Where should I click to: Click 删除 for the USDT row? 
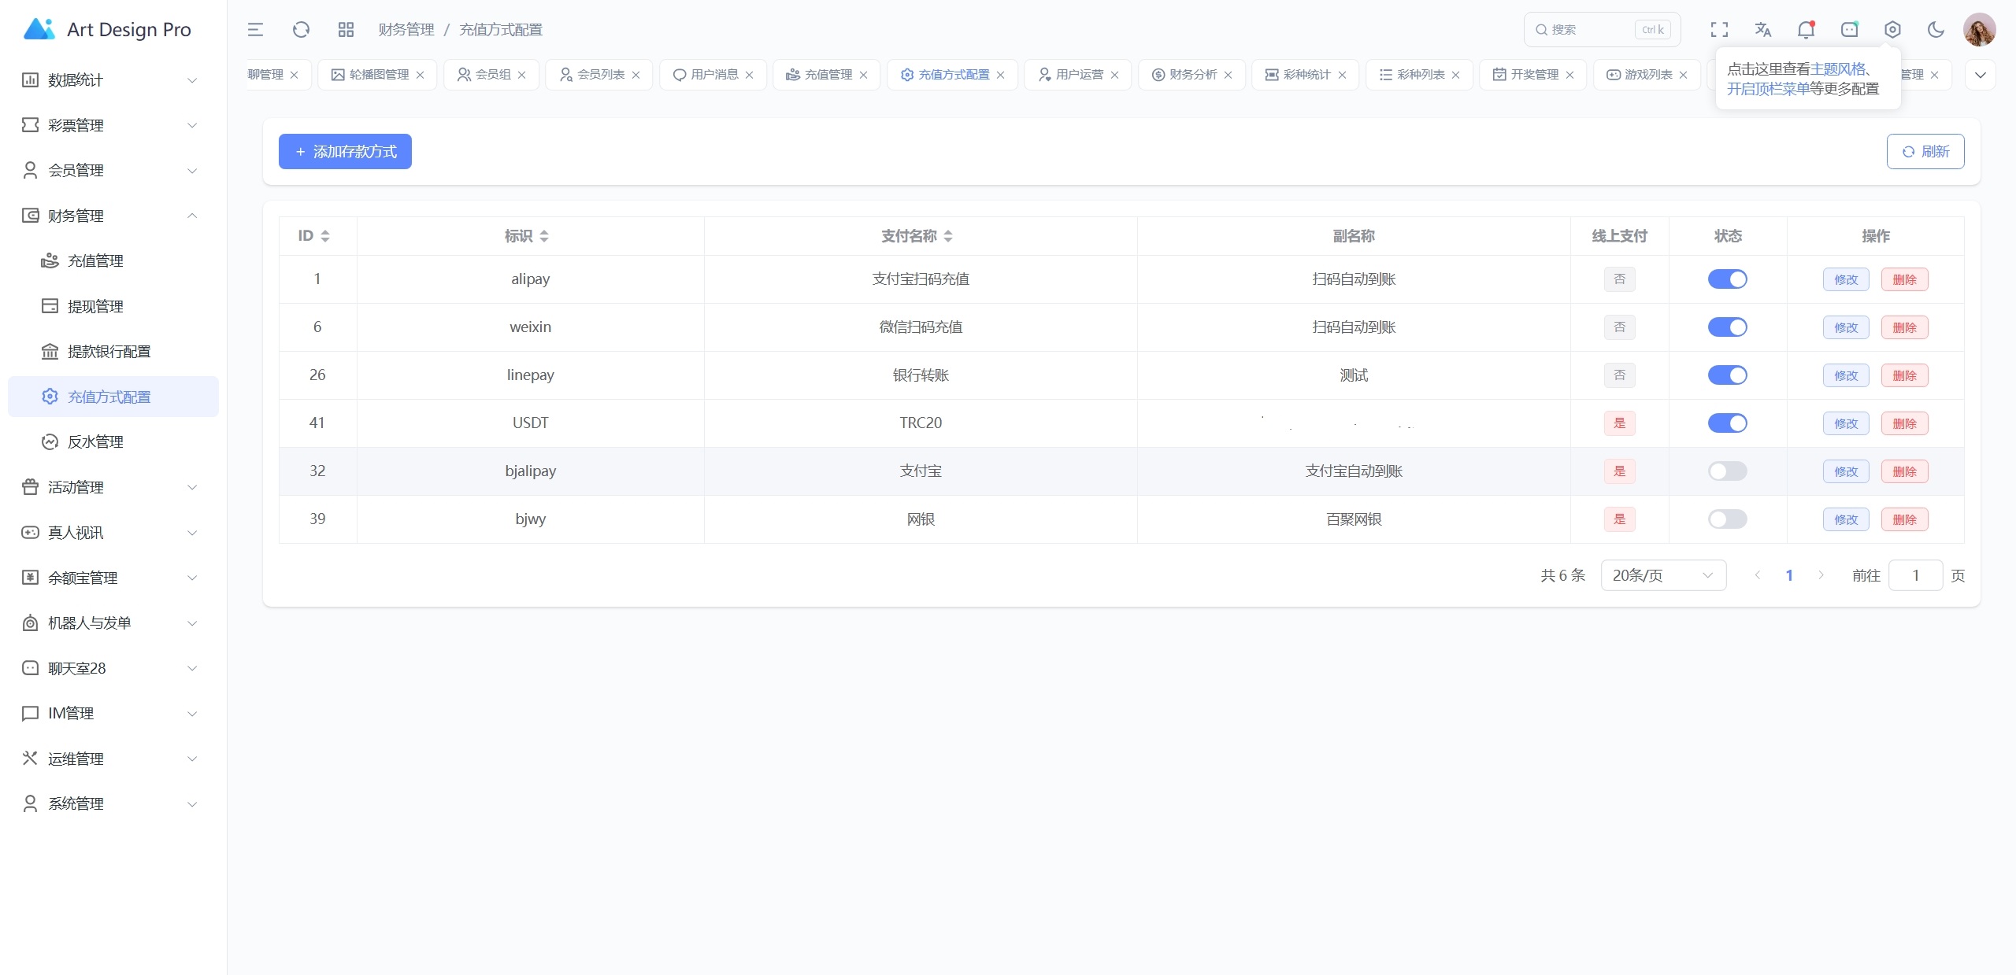point(1904,423)
